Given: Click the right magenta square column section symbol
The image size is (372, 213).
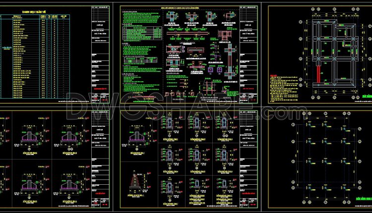Looking at the screenshot, I should click(220, 70).
